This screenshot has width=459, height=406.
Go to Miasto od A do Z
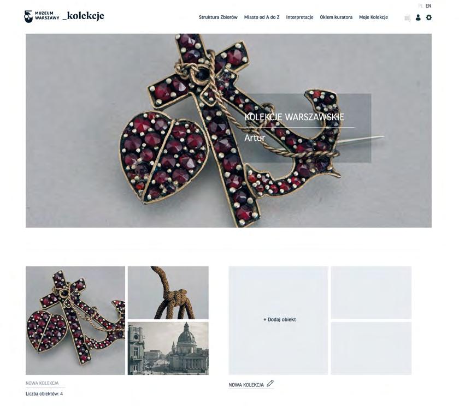tap(262, 17)
